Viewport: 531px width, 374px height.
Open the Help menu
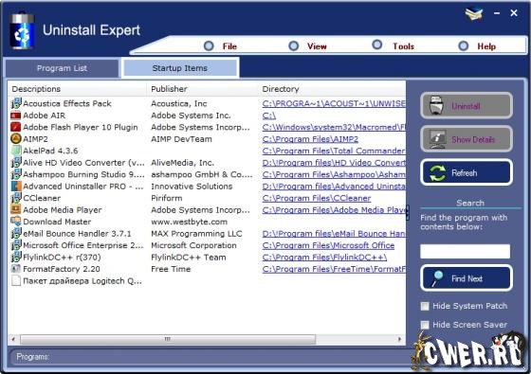click(486, 46)
